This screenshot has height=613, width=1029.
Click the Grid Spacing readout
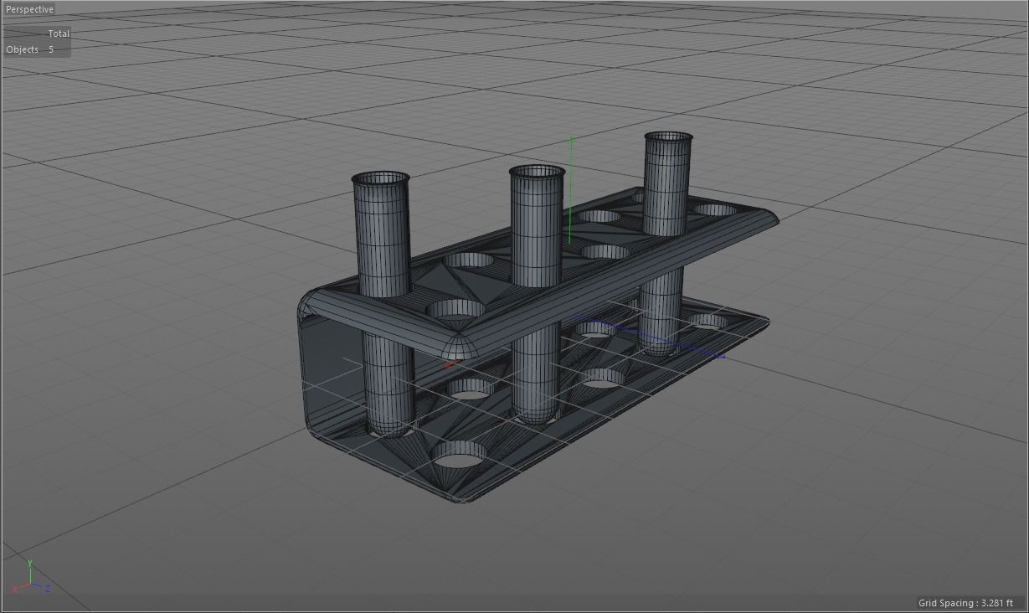[x=965, y=603]
